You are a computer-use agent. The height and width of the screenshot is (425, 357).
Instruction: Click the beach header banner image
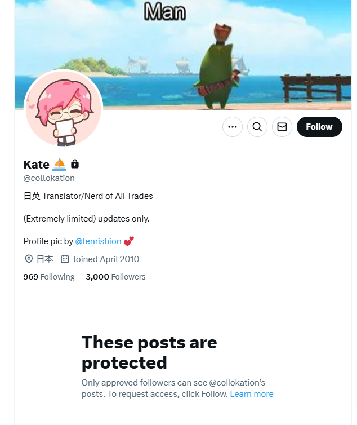[183, 55]
